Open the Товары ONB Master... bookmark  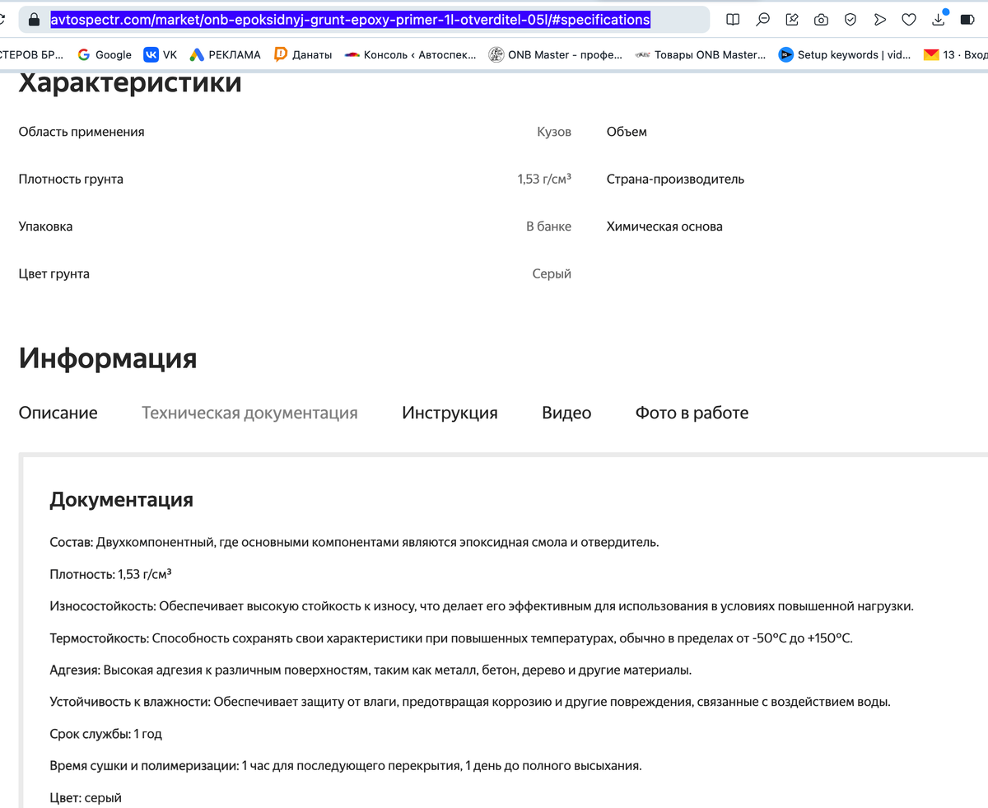pos(701,54)
